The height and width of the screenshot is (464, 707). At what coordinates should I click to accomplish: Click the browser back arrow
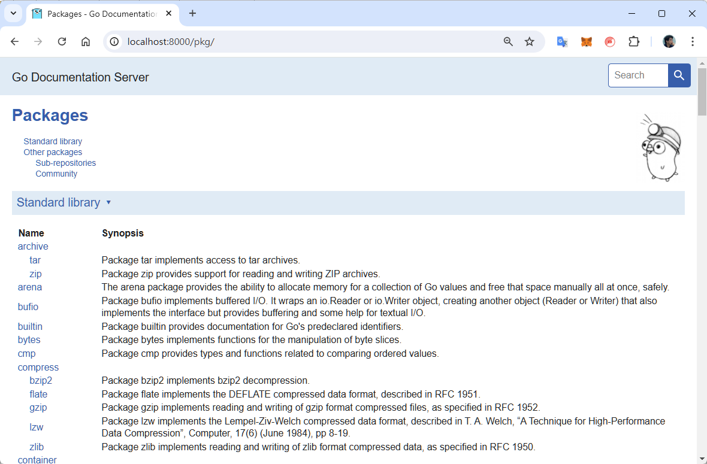[15, 42]
